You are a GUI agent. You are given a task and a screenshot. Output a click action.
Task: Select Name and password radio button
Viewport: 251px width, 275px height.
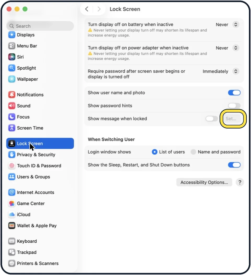[x=193, y=152]
